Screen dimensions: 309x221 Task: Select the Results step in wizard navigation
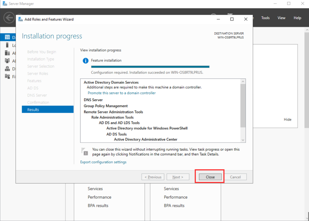48,110
